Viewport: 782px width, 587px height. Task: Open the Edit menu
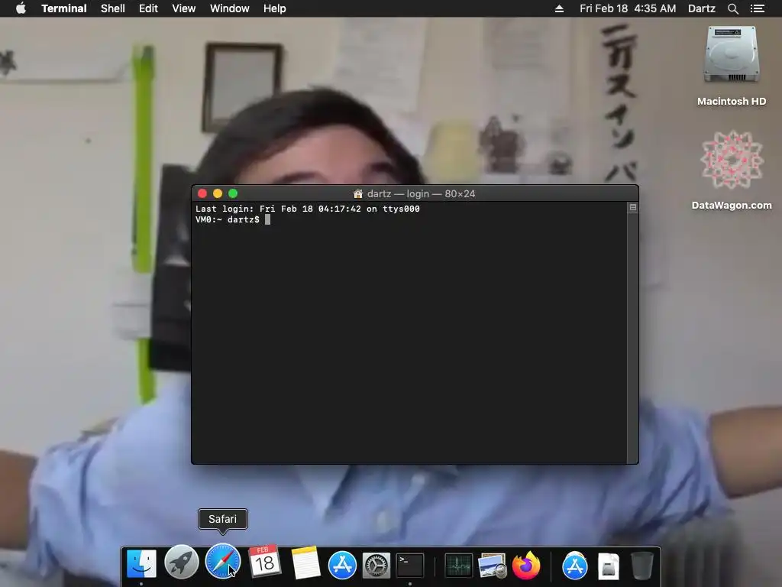[148, 8]
